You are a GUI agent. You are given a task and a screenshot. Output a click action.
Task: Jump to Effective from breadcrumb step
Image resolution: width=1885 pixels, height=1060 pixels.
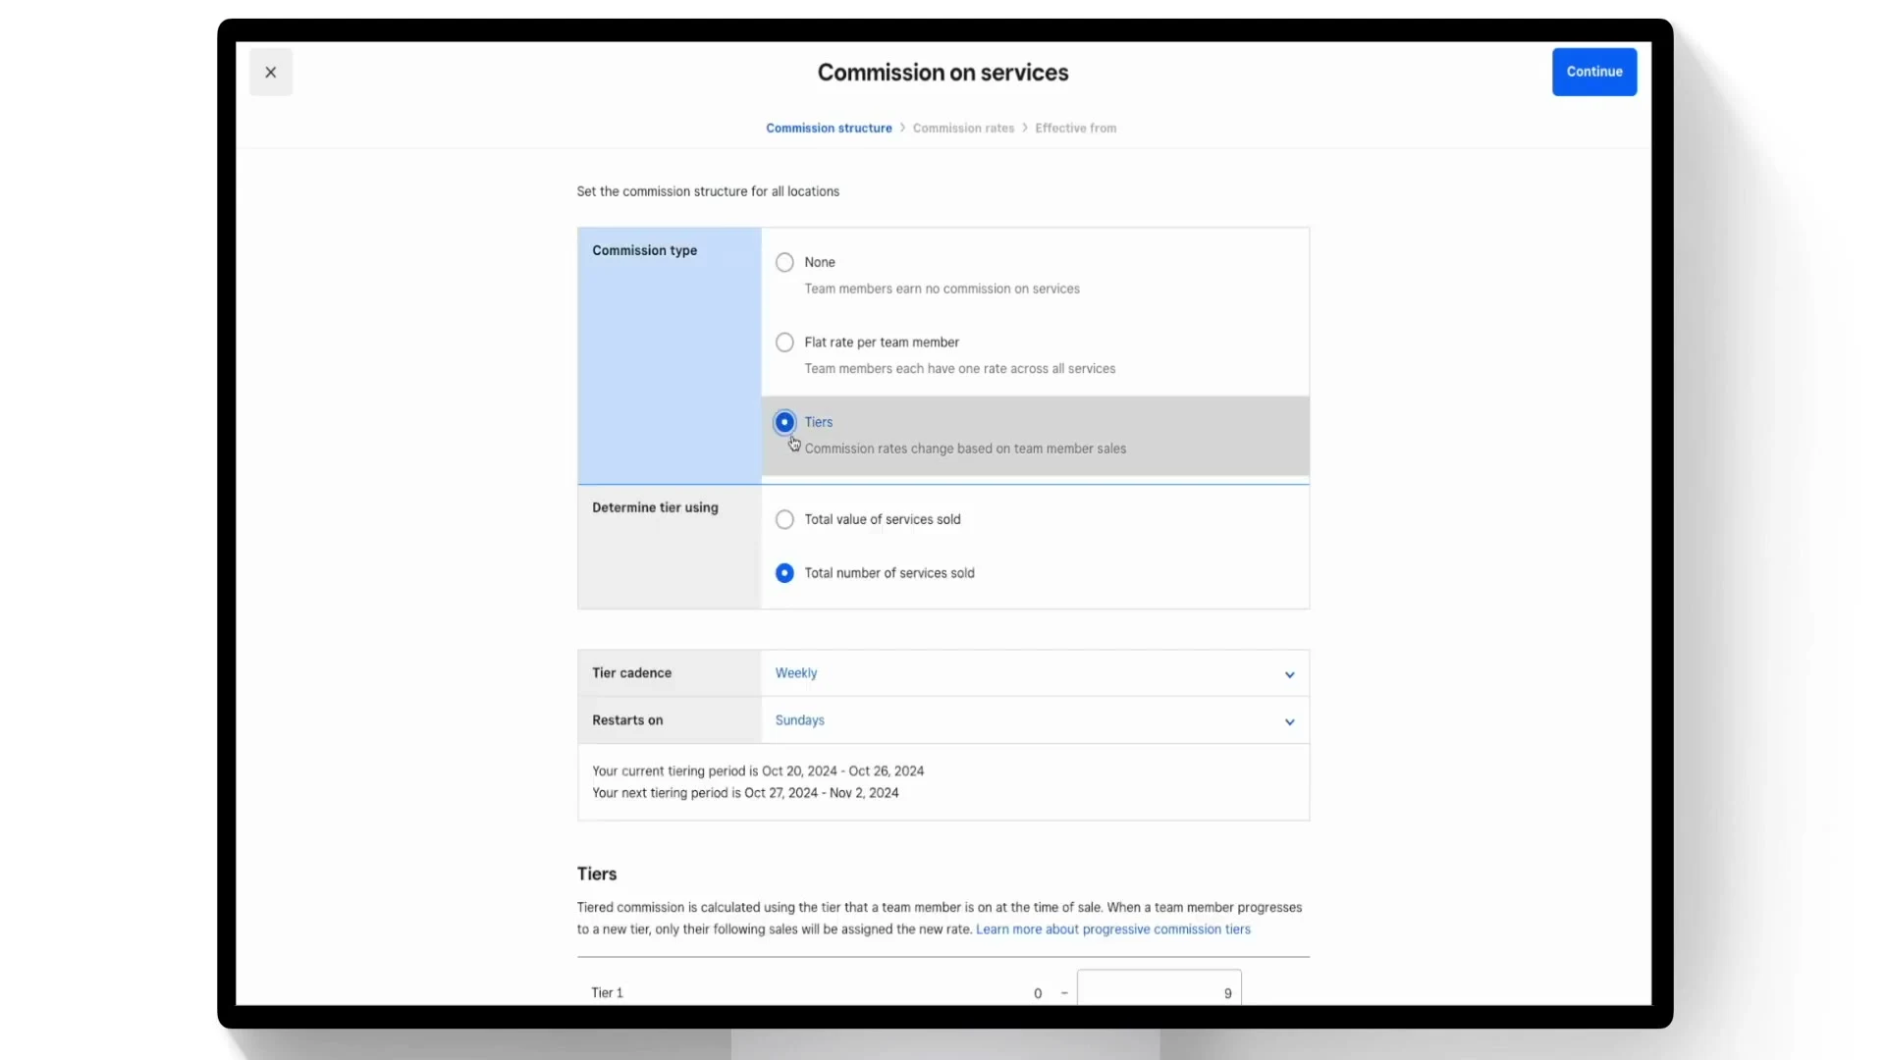click(x=1075, y=129)
